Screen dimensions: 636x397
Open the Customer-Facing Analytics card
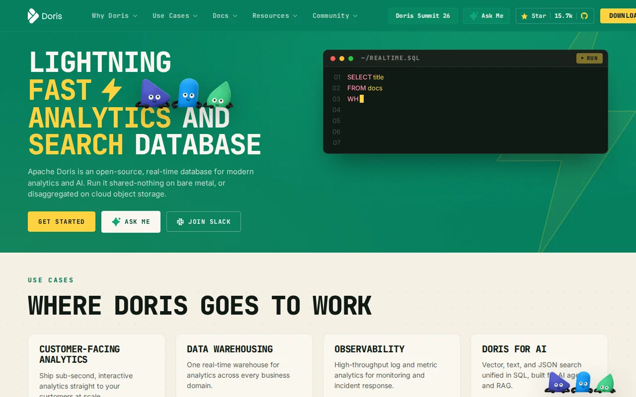click(96, 365)
